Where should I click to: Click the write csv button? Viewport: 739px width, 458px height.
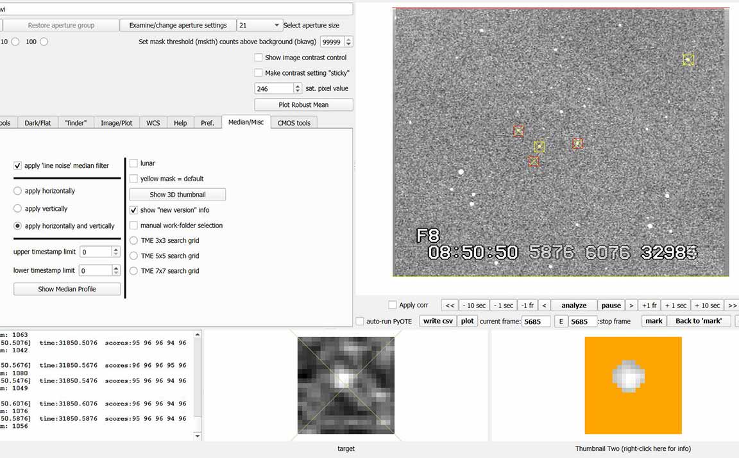(x=438, y=321)
